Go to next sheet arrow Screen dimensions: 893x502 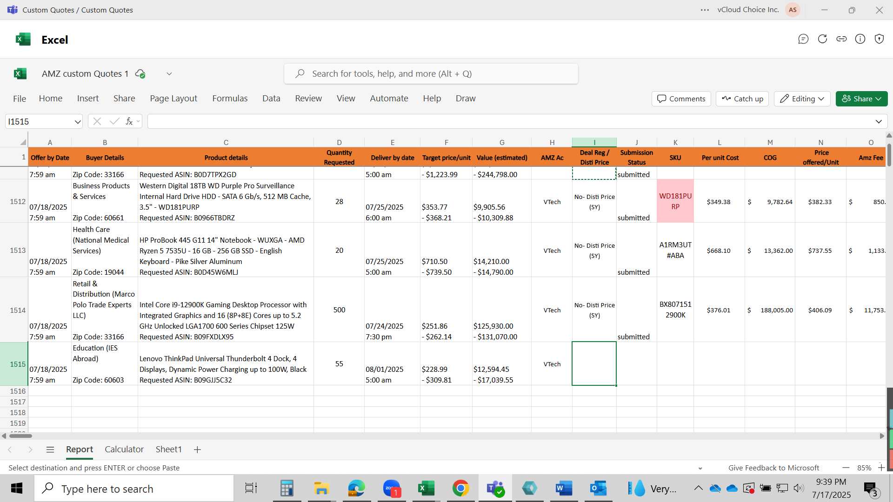click(x=30, y=449)
